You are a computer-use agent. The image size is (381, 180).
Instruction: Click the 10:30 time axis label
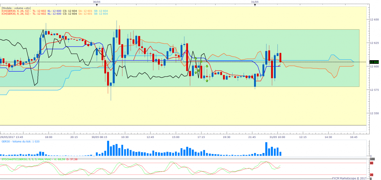pyautogui.click(x=125, y=137)
